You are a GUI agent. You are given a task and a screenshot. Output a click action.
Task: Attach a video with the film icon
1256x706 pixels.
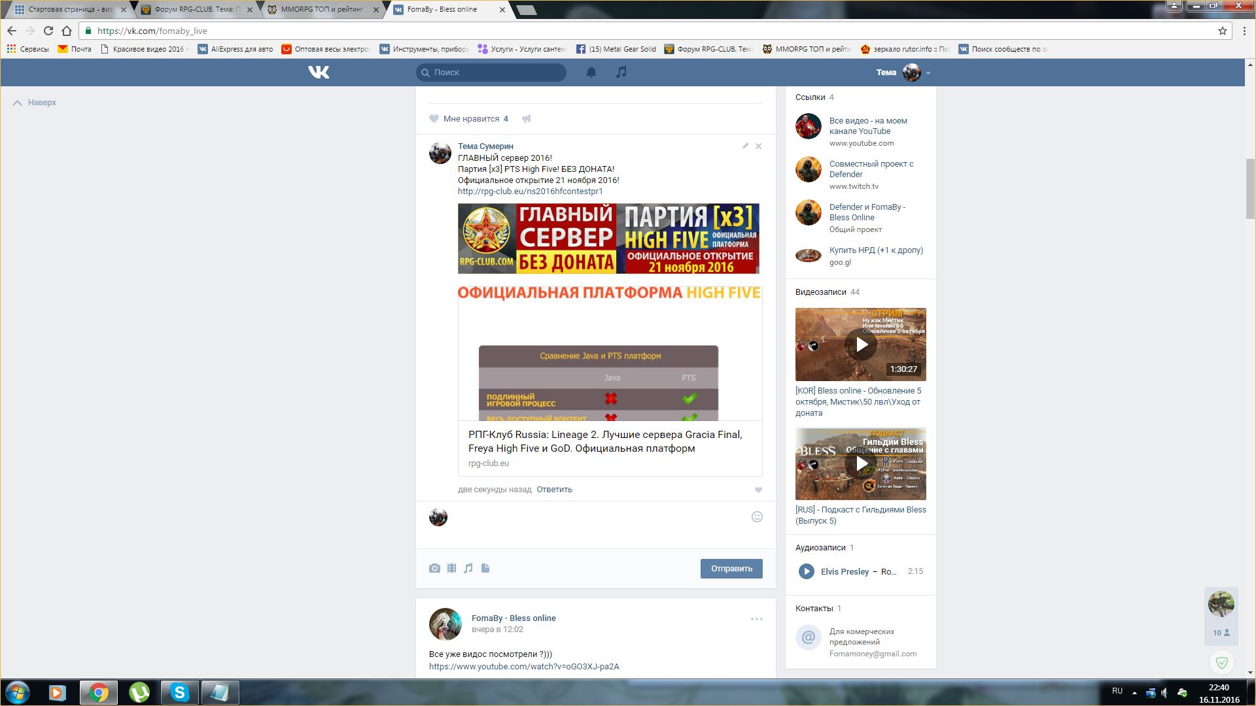(451, 568)
